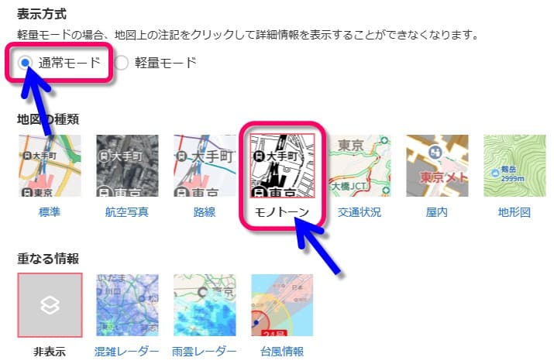554x364 pixels.
Task: Choose the モノトーン map thumbnail
Action: coord(282,166)
